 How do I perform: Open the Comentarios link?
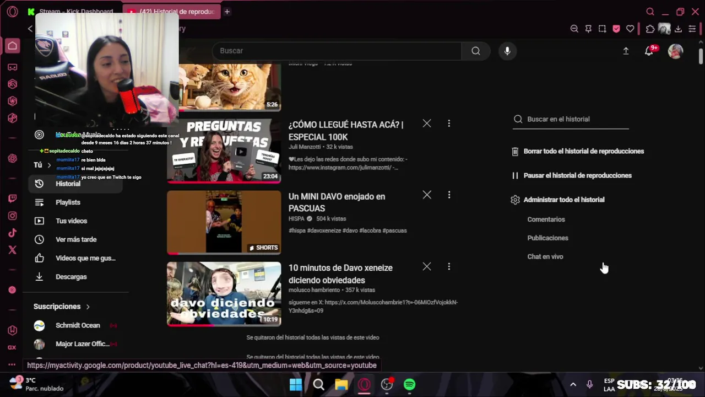tap(546, 219)
